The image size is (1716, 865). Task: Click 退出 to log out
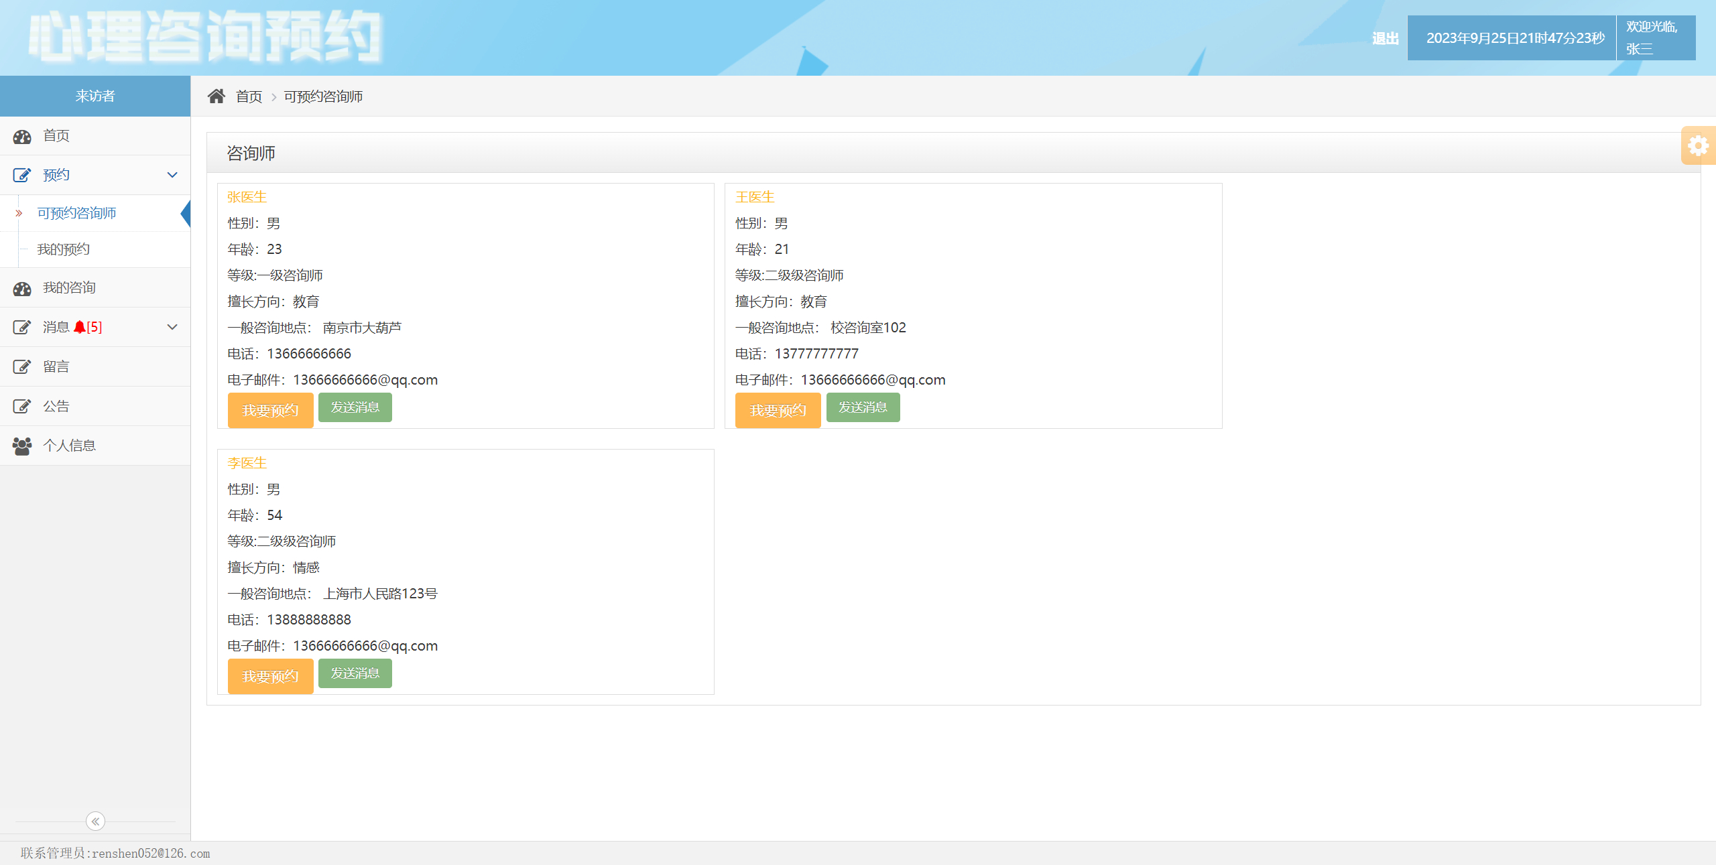pos(1385,38)
